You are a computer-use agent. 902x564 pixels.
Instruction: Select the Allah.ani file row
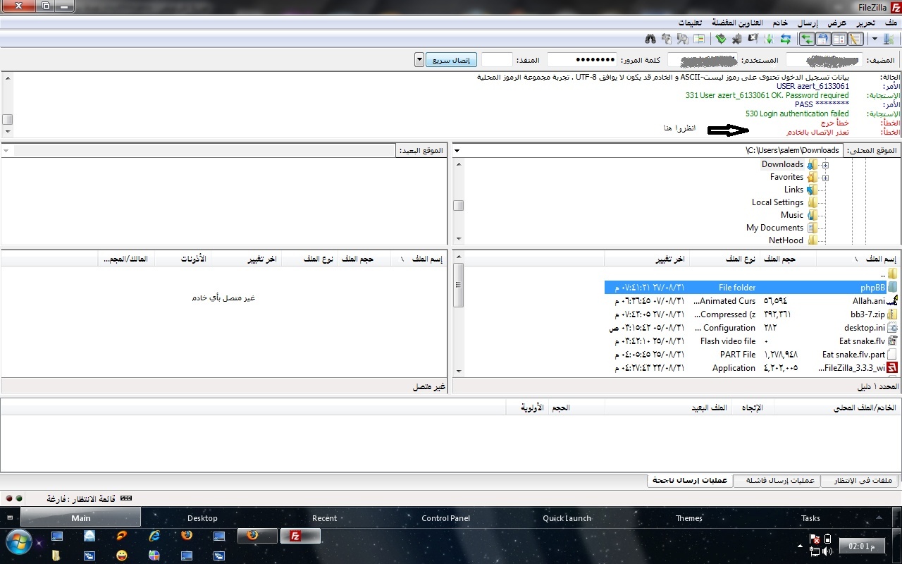pyautogui.click(x=751, y=301)
